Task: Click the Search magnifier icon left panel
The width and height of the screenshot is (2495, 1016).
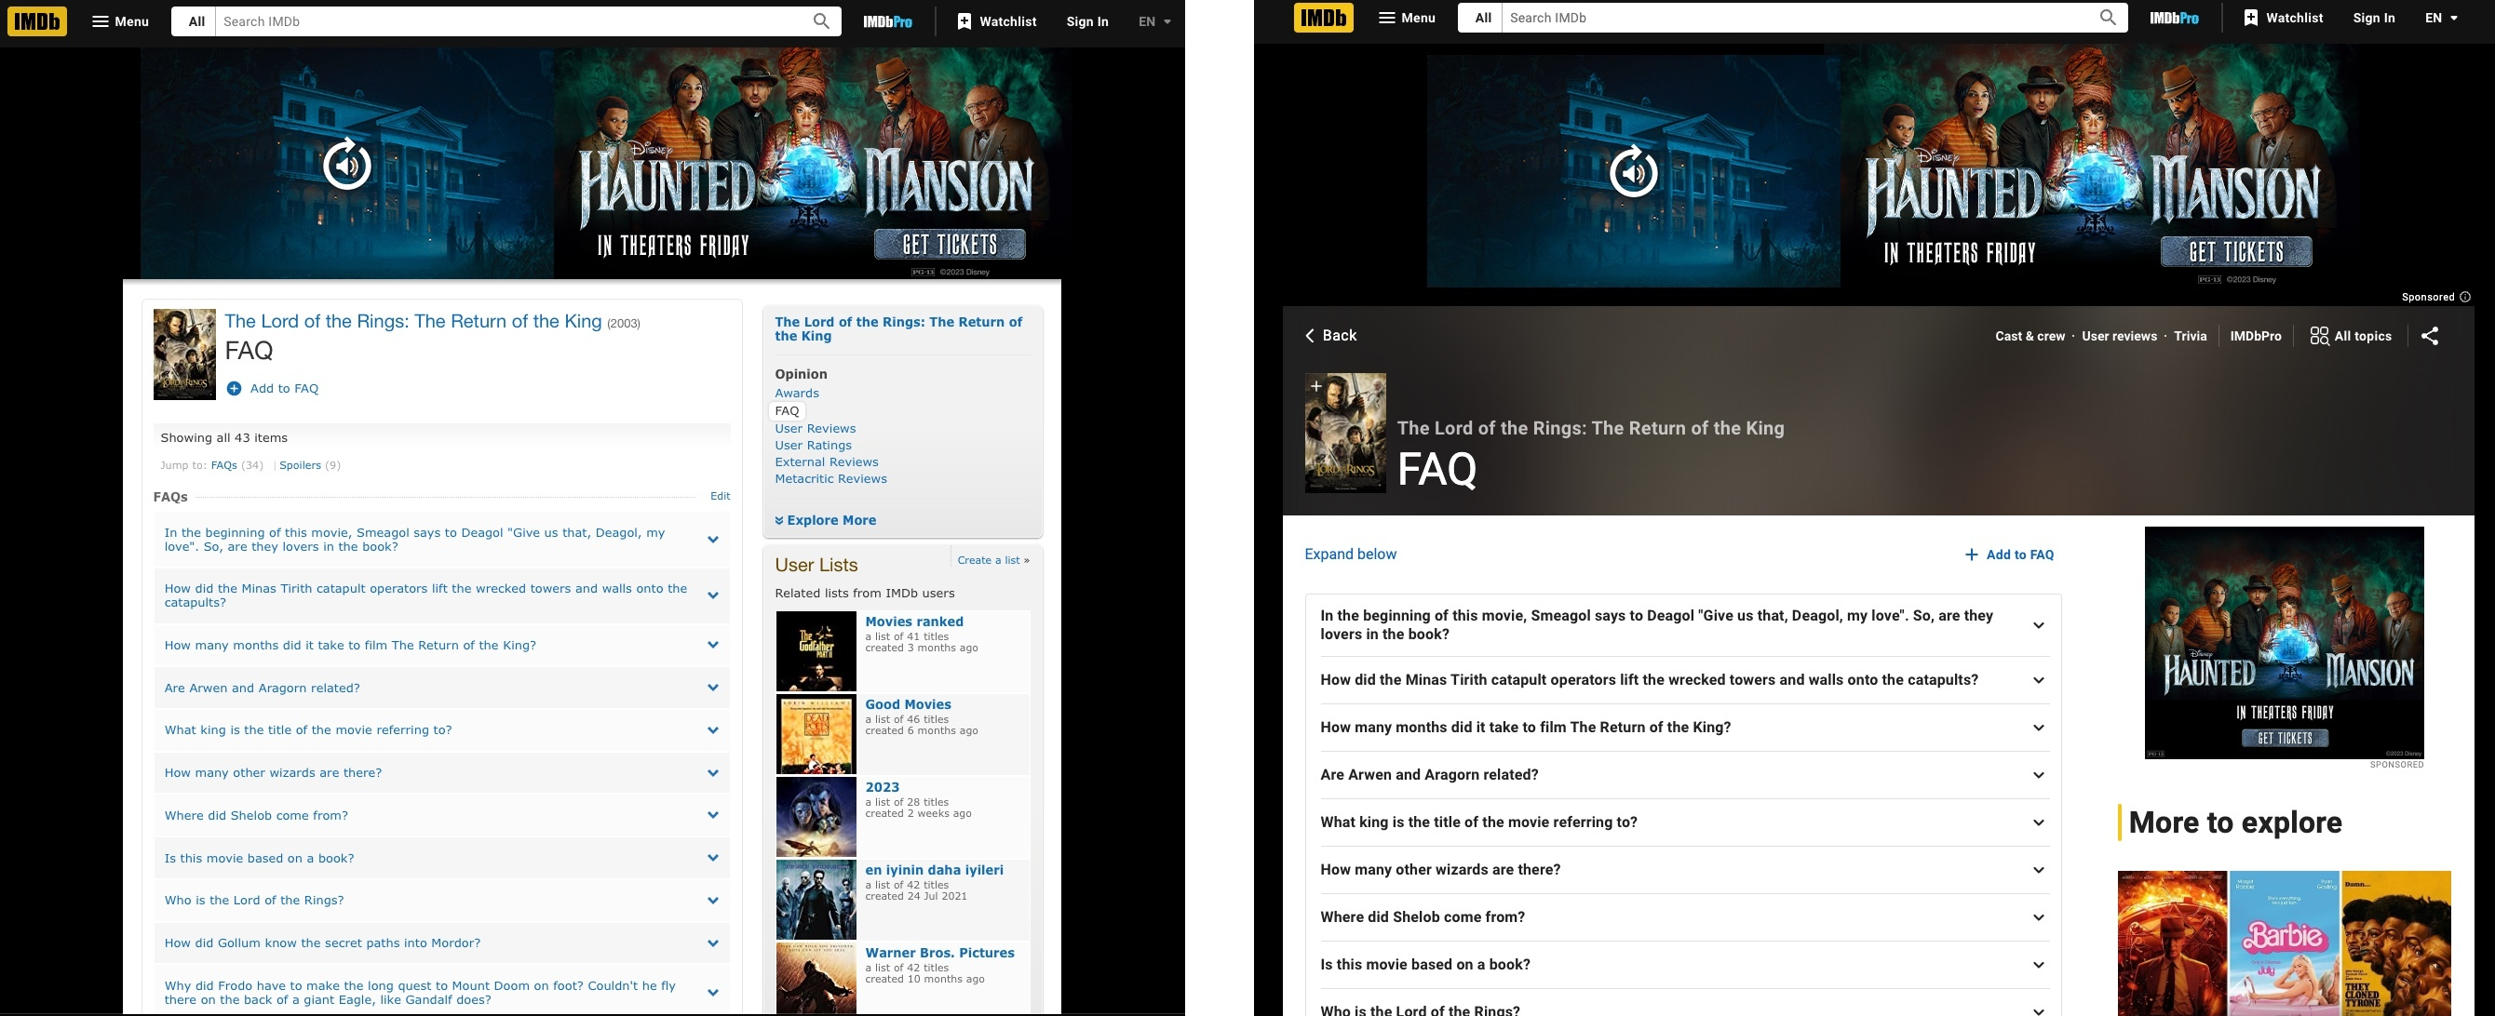Action: 819,20
